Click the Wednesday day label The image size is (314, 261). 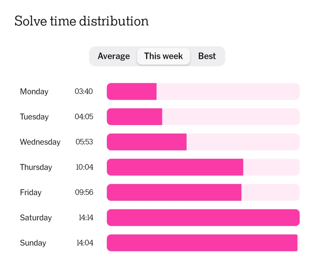tap(40, 142)
